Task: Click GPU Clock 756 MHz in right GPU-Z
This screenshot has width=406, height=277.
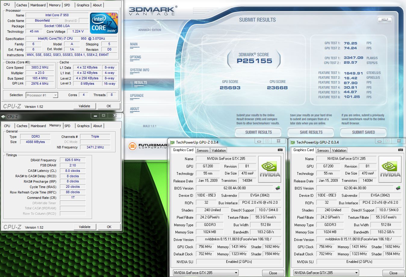Action: tap(326, 246)
